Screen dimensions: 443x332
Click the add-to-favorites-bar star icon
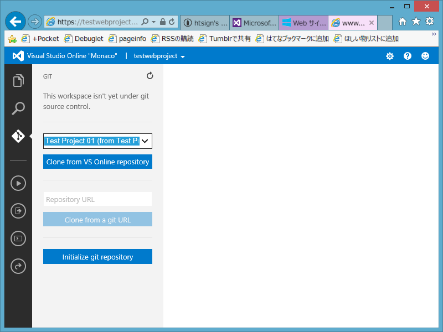pyautogui.click(x=12, y=39)
